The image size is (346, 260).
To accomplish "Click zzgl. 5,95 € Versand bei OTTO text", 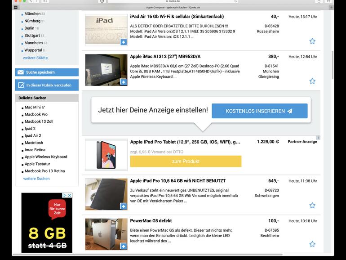I will (x=157, y=152).
